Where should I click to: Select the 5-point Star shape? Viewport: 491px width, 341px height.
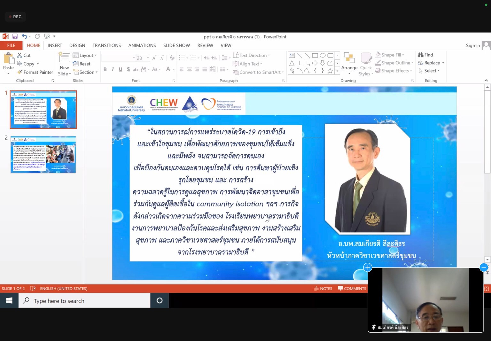pyautogui.click(x=330, y=71)
